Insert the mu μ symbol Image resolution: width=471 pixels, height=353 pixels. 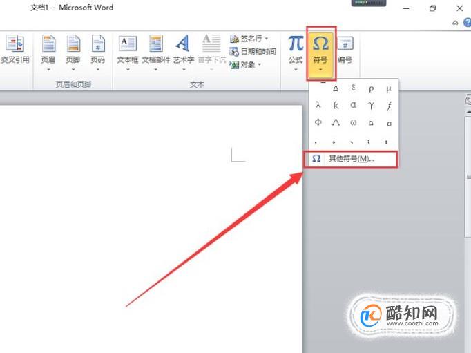tap(389, 88)
